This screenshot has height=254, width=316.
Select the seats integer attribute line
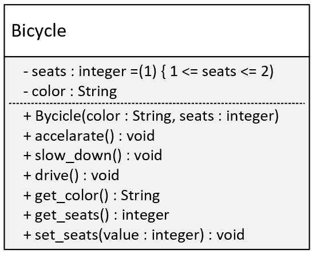coord(148,72)
